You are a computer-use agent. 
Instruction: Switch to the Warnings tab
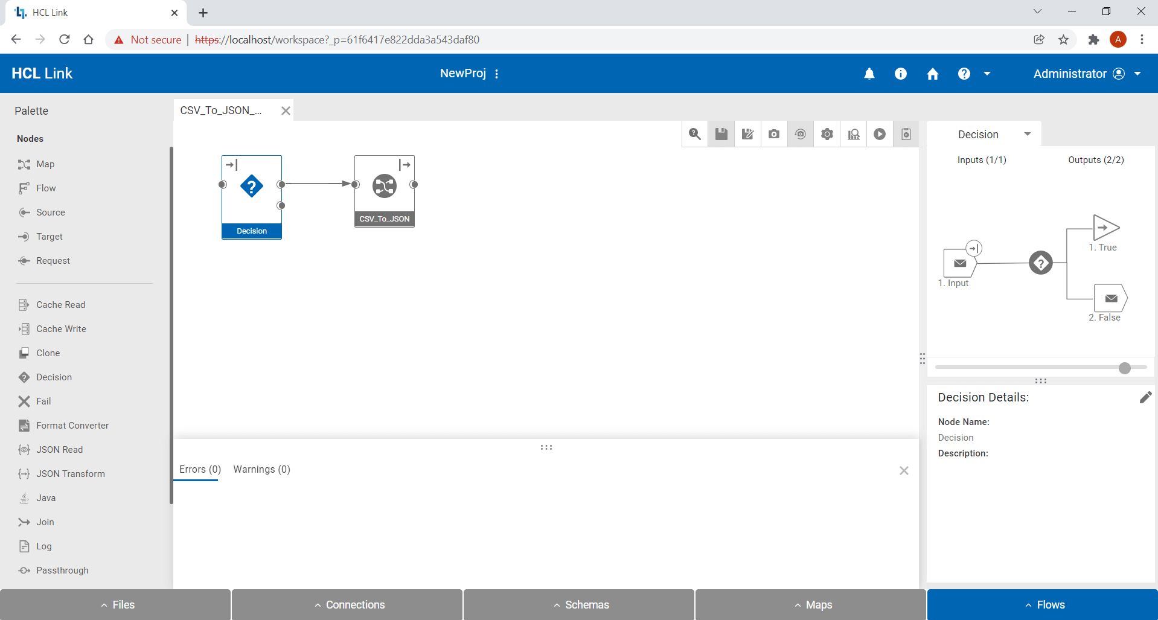(x=261, y=469)
